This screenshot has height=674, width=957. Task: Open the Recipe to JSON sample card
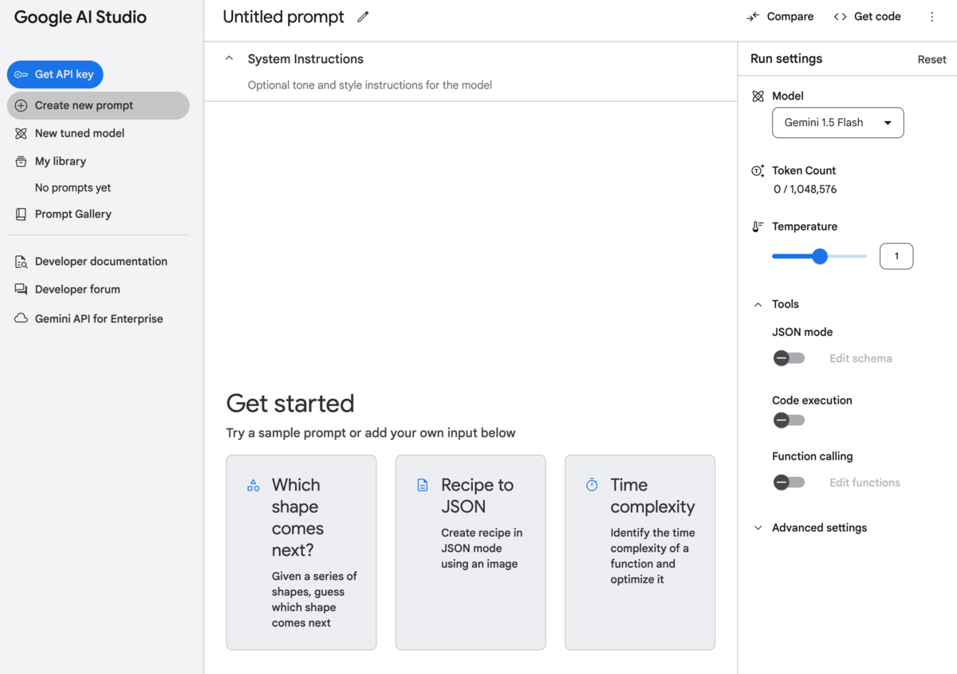471,552
